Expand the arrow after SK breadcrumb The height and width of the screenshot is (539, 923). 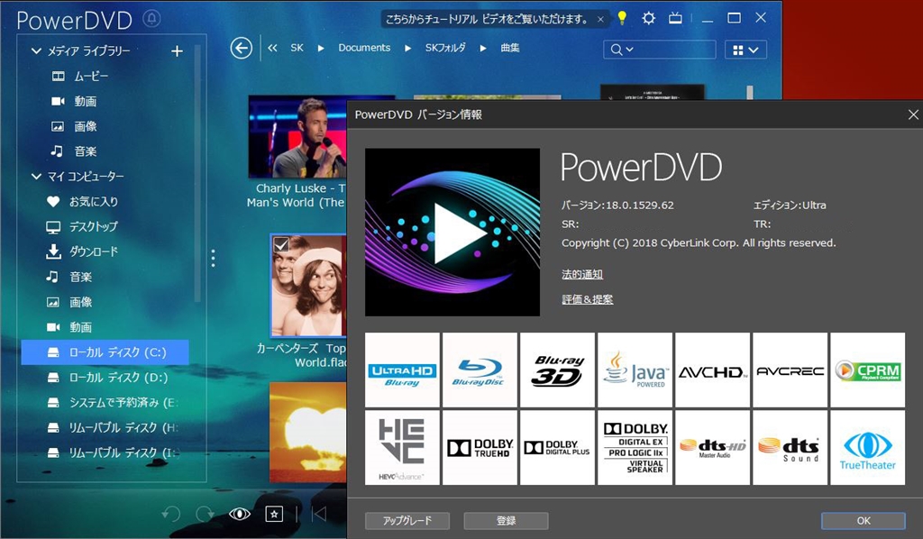point(321,49)
